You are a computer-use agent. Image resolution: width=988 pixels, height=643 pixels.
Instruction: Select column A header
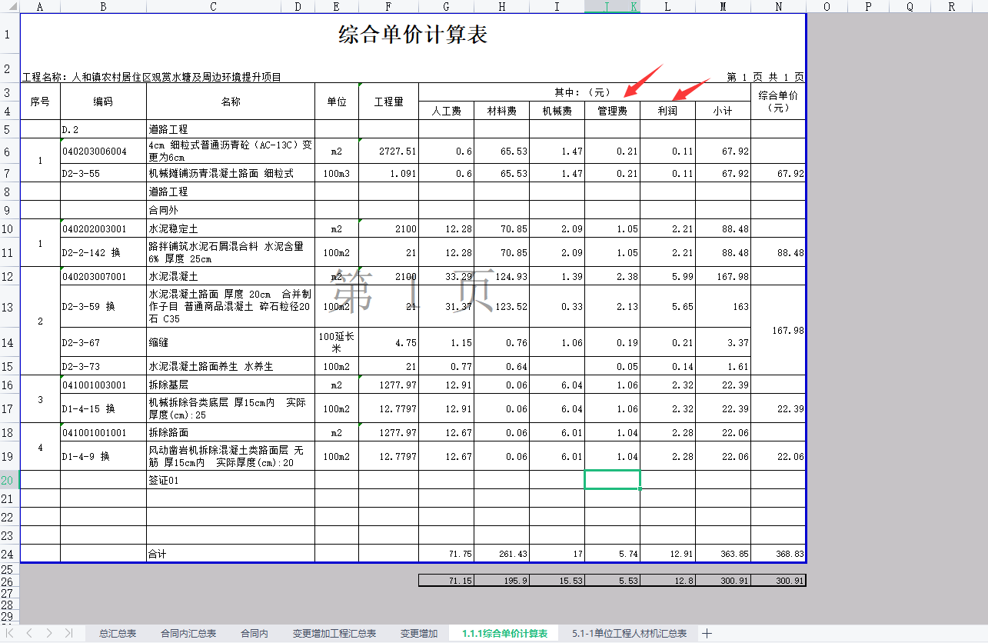(x=40, y=6)
